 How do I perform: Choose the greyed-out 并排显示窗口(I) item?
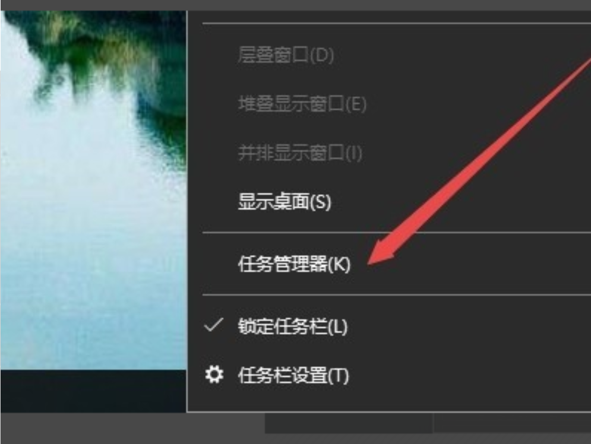pyautogui.click(x=300, y=153)
